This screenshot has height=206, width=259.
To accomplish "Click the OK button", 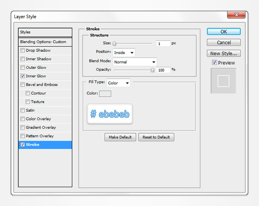I will click(x=224, y=32).
